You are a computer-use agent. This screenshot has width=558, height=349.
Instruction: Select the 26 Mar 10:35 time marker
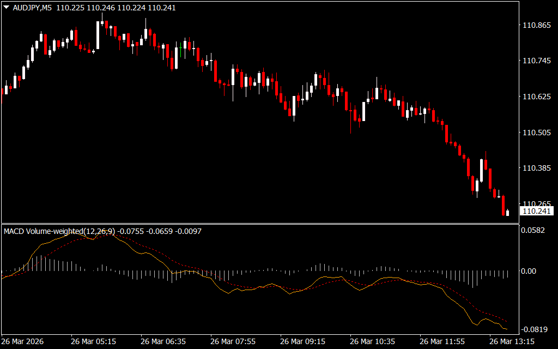[x=372, y=341]
